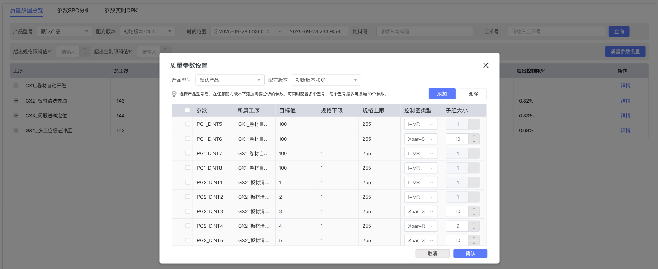This screenshot has width=658, height=269.
Task: Open the dialog's 配方版本 dropdown
Action: [x=326, y=80]
